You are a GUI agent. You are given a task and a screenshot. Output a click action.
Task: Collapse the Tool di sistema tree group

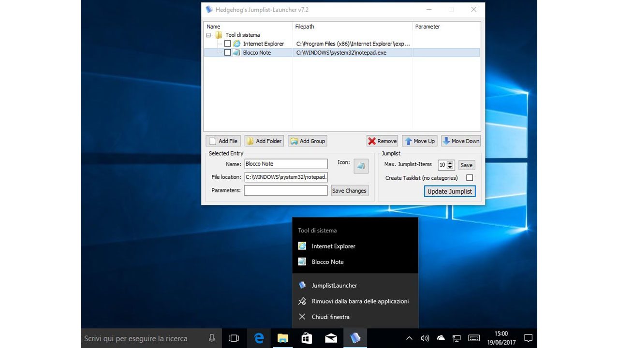[x=209, y=35]
